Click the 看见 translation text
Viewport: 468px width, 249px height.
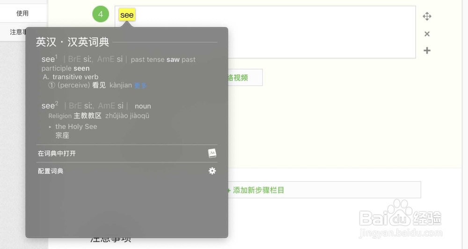tap(99, 85)
